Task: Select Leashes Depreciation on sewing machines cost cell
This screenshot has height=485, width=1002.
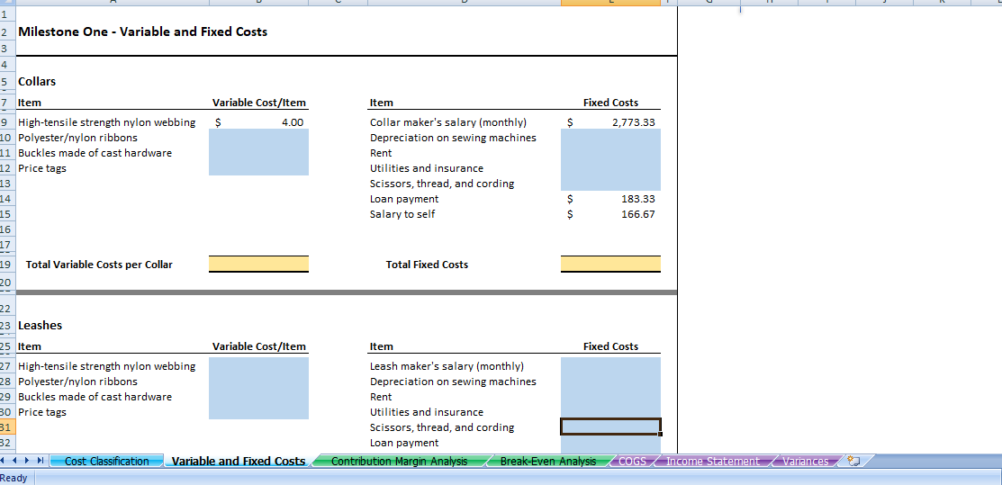Action: [x=611, y=382]
